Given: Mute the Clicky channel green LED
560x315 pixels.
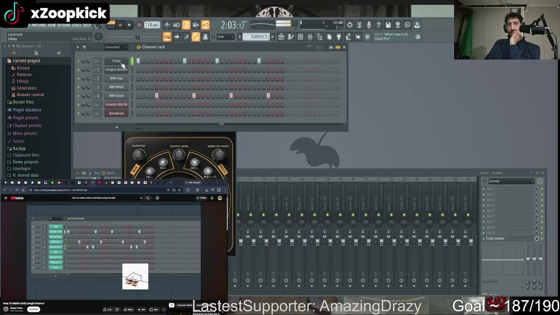Looking at the screenshot, I should coord(78,61).
